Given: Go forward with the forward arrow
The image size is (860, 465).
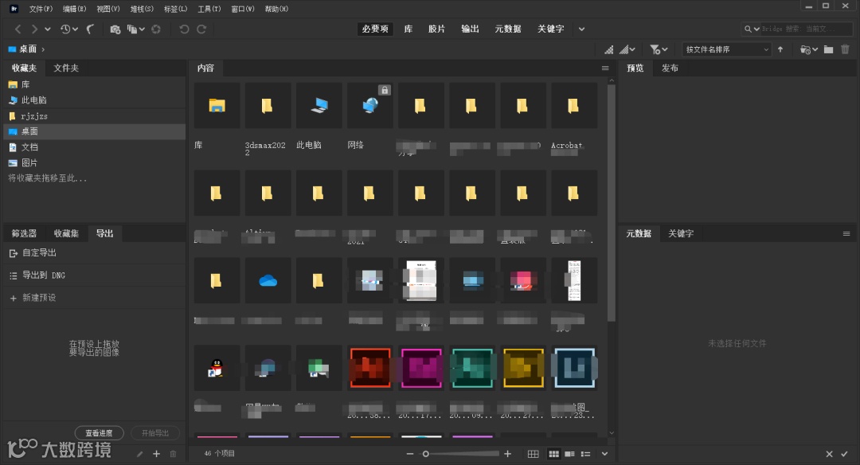Looking at the screenshot, I should (34, 29).
